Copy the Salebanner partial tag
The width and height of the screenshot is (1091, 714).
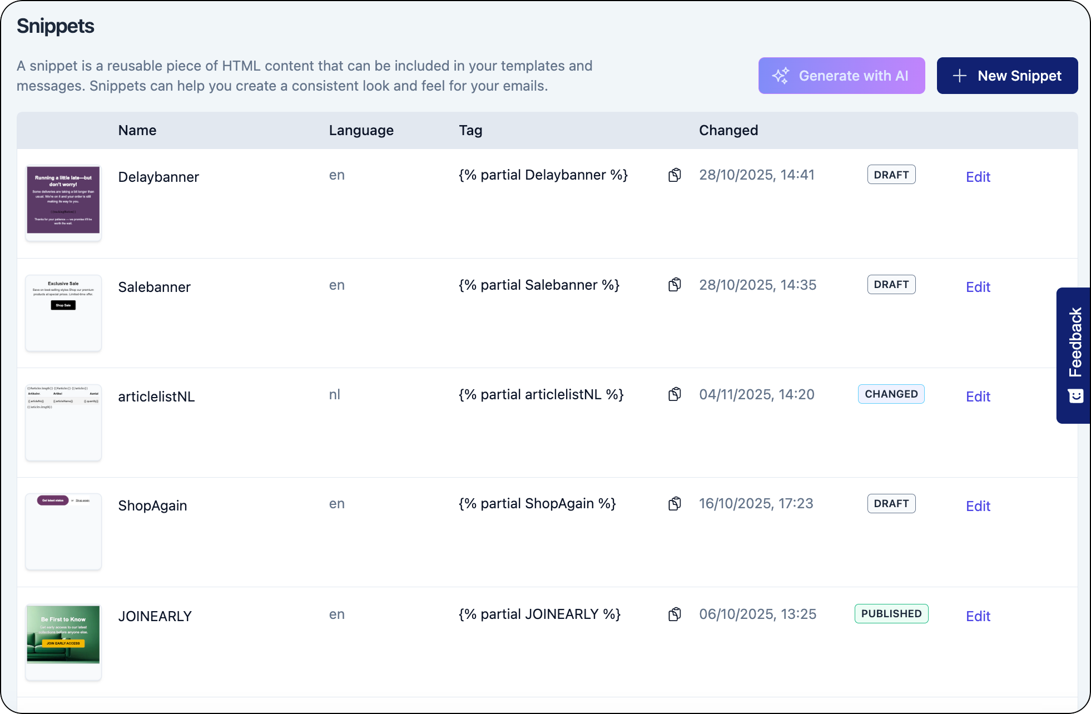click(675, 285)
